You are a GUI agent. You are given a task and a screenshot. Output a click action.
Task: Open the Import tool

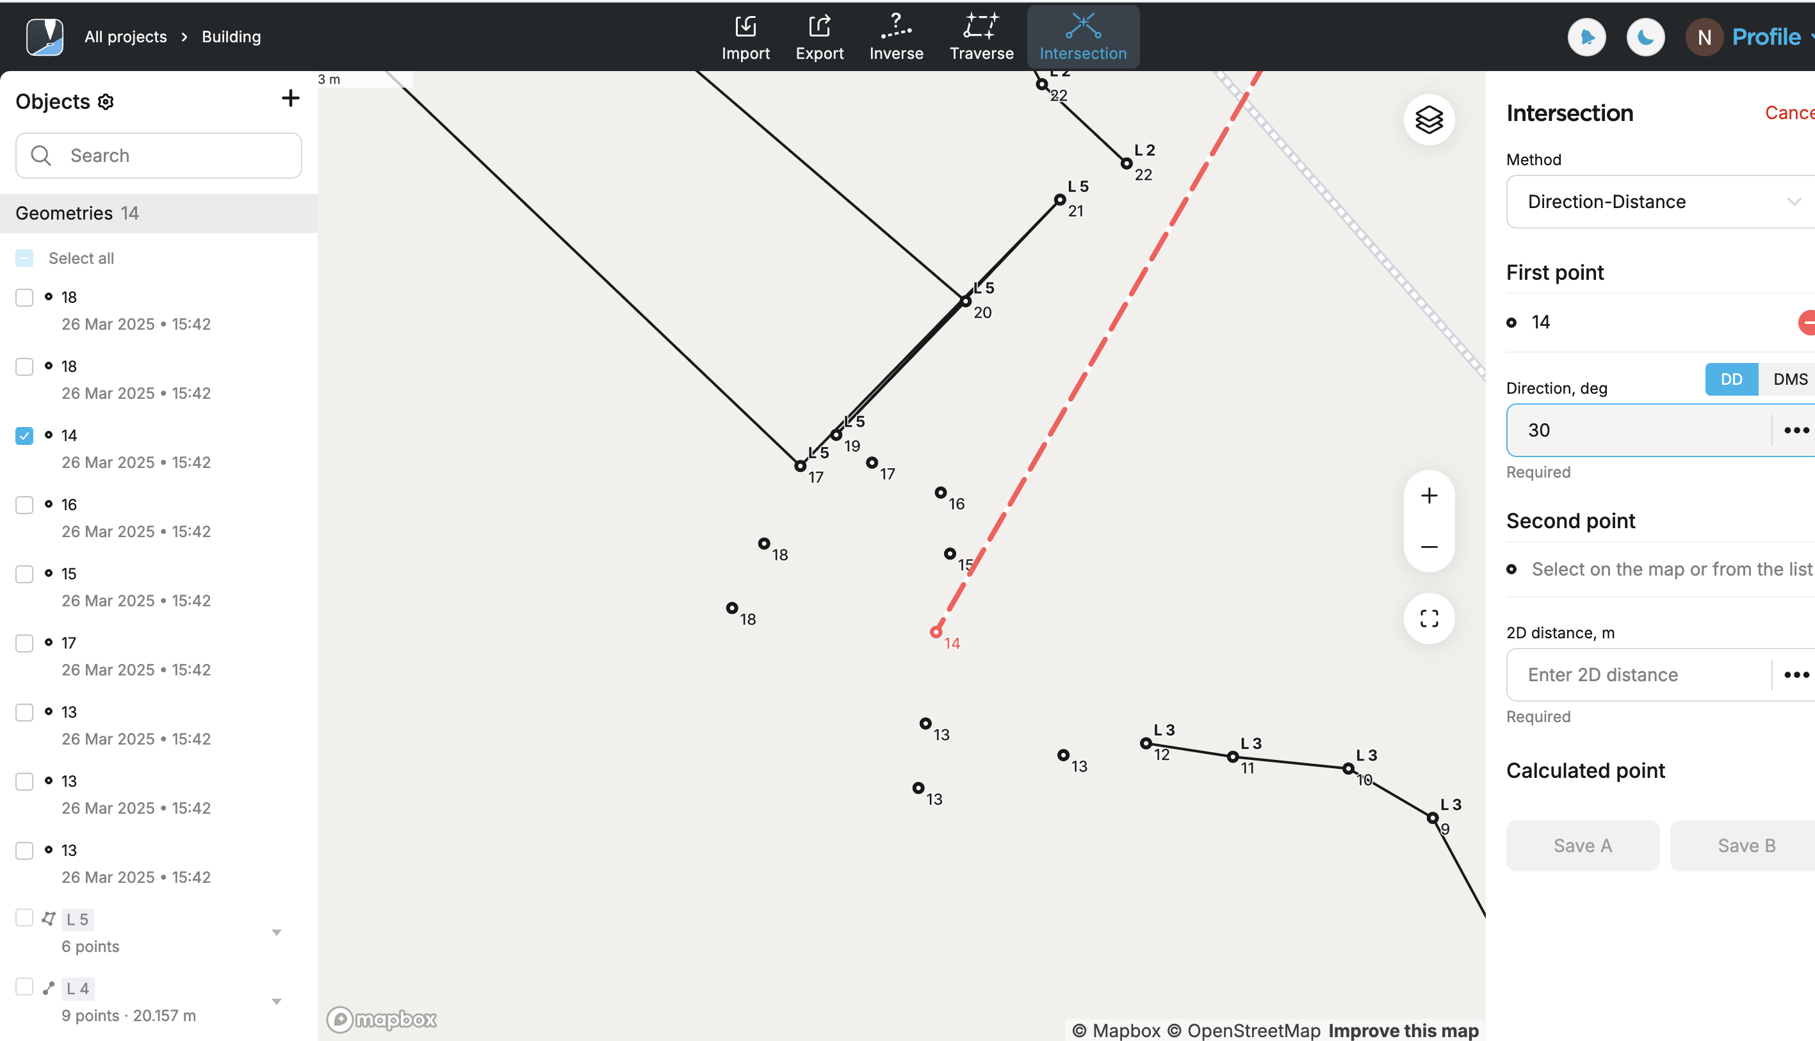click(745, 37)
